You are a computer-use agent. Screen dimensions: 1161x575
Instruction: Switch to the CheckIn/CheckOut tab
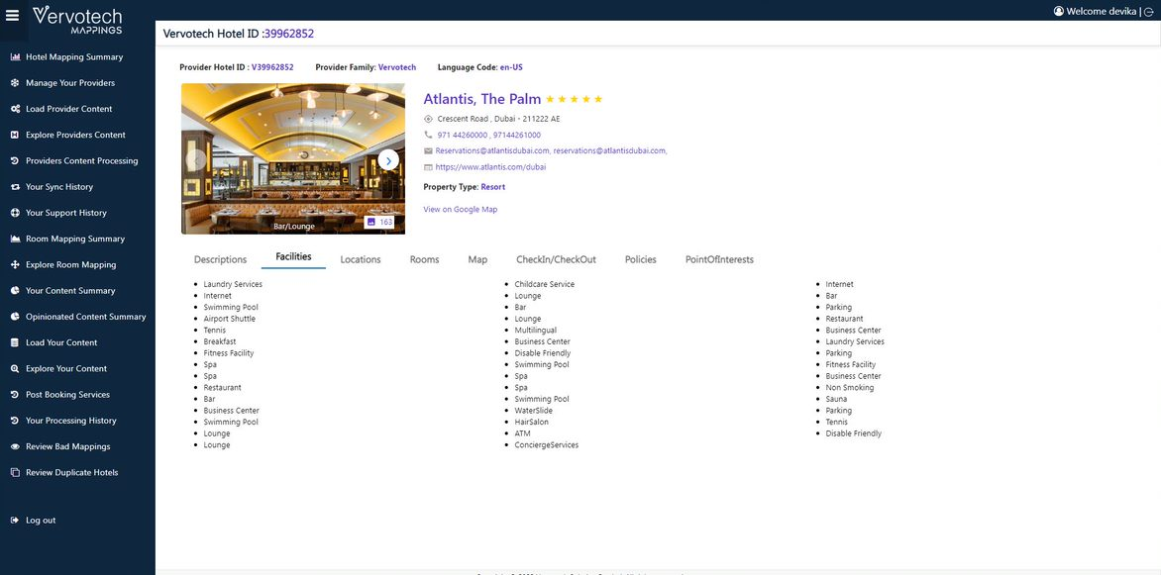coord(556,258)
